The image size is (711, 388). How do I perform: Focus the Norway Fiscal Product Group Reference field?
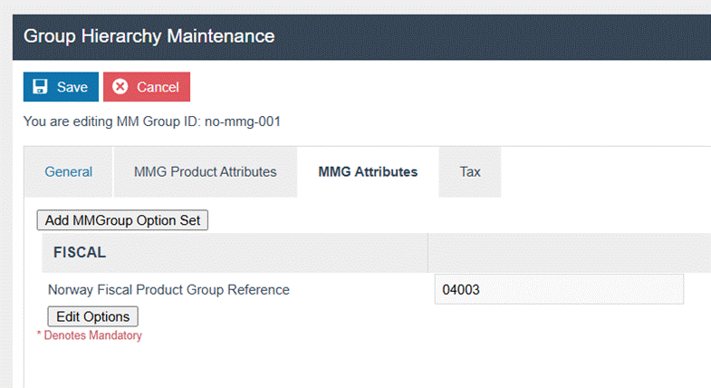tap(558, 290)
